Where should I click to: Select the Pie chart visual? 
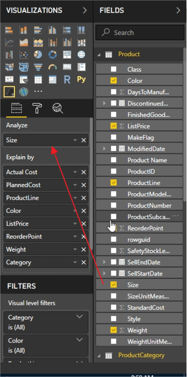coord(38,55)
